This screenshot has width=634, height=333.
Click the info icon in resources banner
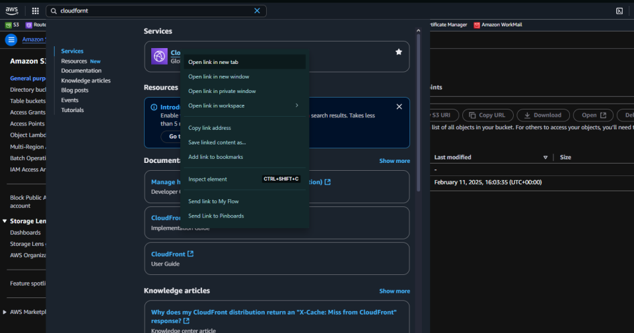(154, 107)
